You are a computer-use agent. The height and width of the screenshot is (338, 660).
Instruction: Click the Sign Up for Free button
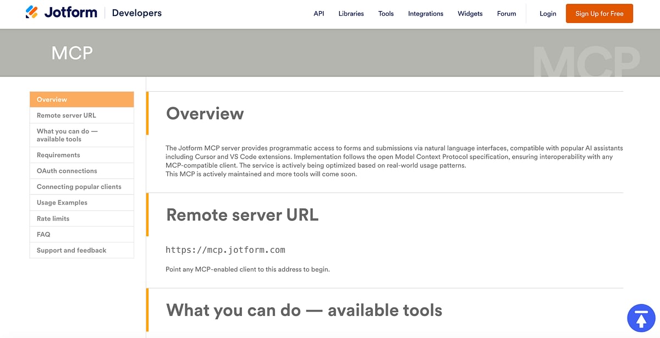(x=599, y=14)
